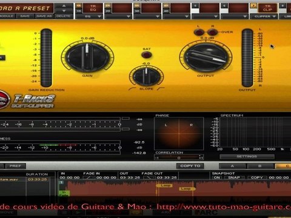291x218 pixels.
Task: Click the second Loop marker on the waveform
Action: [187, 189]
